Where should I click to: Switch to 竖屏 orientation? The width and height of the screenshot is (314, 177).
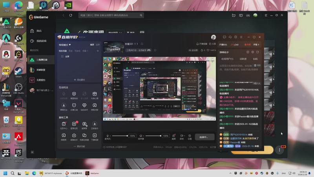(98, 45)
